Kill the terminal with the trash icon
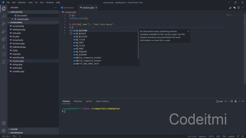This screenshot has height=138, width=246. tap(236, 101)
